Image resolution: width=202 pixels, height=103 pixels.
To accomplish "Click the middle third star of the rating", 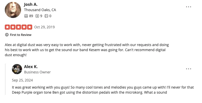I will click(19, 27).
